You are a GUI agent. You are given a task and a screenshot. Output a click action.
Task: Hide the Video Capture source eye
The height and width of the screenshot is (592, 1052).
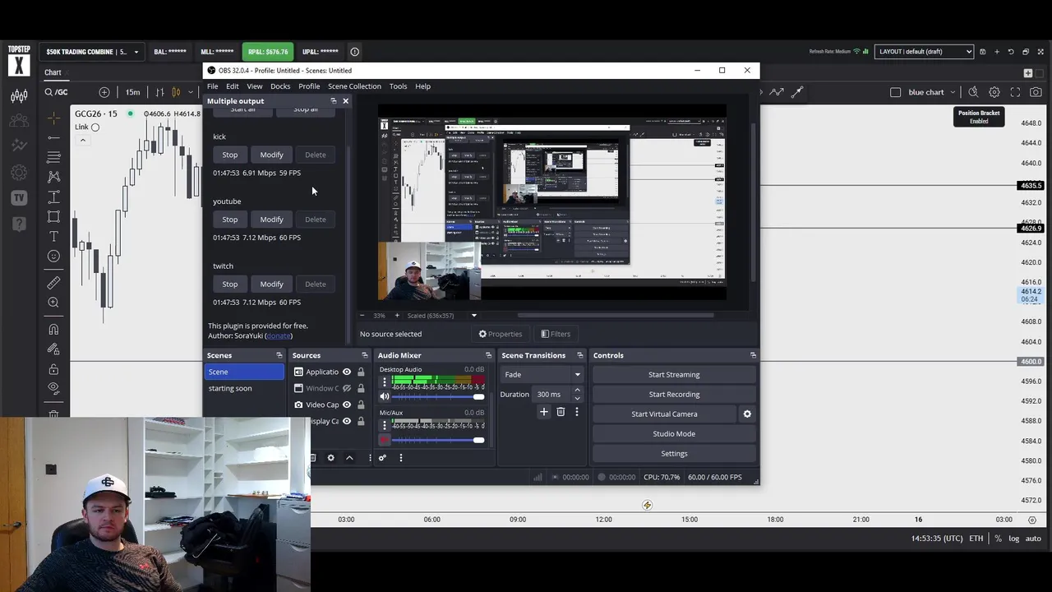[346, 405]
